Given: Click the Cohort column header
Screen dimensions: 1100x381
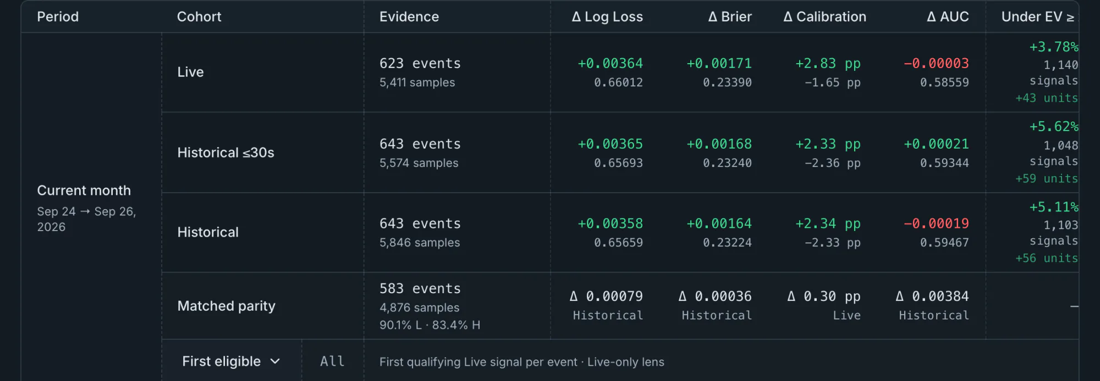Looking at the screenshot, I should (199, 16).
